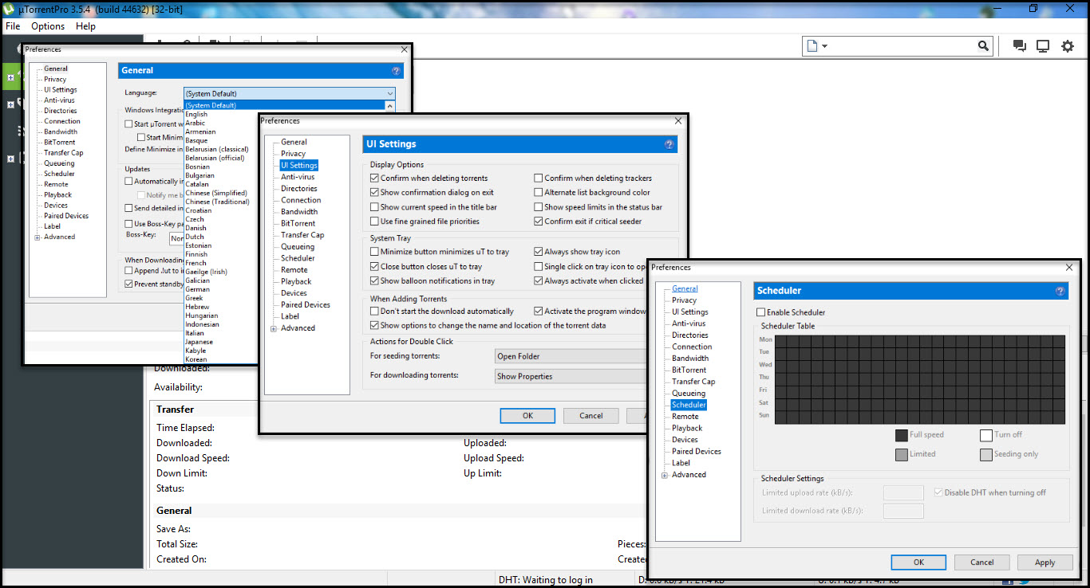Open the Help menu
Screen dimensions: 1090x588
pyautogui.click(x=85, y=26)
